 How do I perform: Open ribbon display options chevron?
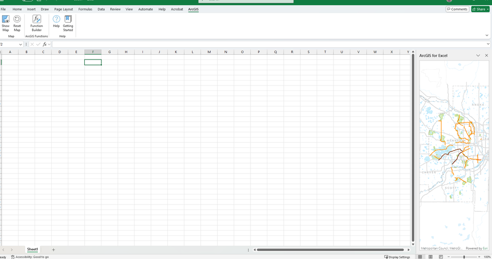tap(487, 35)
